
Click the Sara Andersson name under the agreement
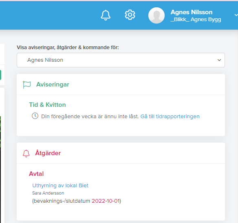pos(48,193)
